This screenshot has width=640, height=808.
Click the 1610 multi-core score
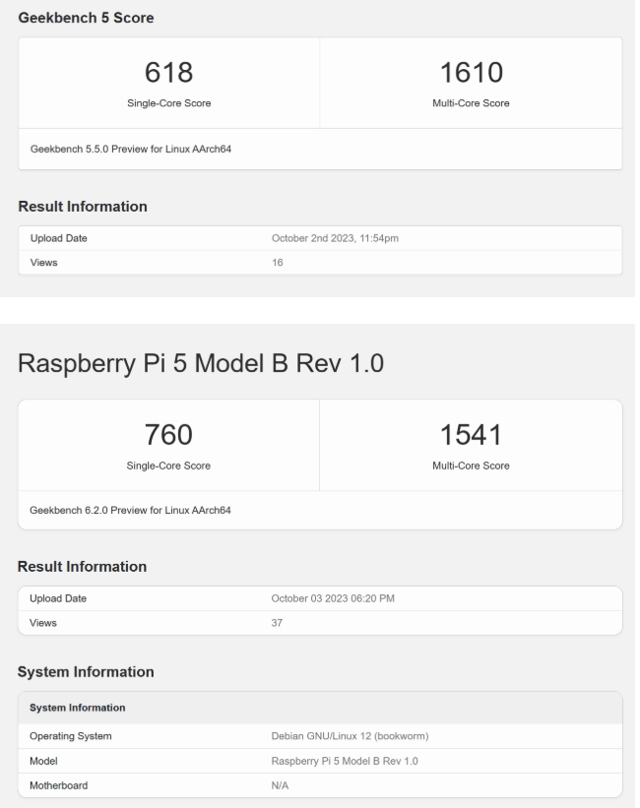click(471, 72)
